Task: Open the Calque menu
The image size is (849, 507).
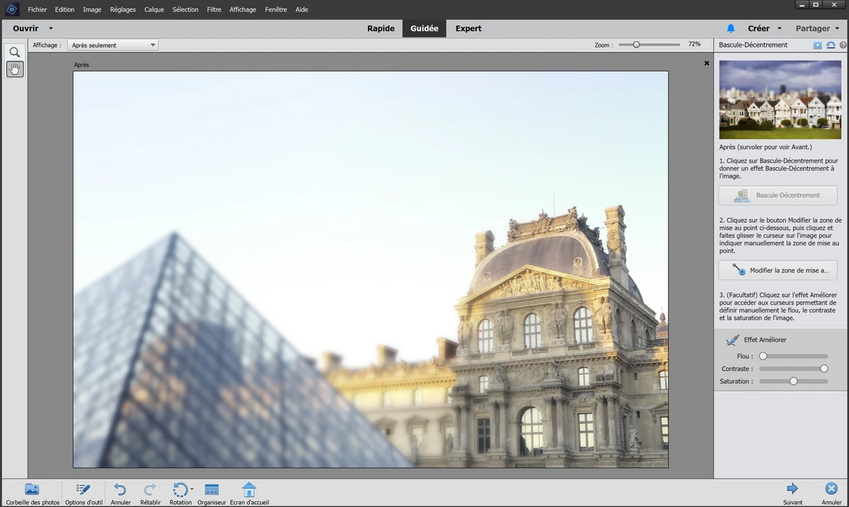Action: (154, 10)
